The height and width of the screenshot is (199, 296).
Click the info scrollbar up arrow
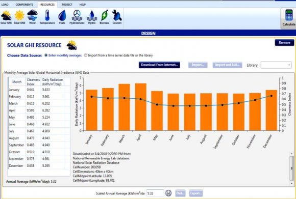click(x=292, y=154)
